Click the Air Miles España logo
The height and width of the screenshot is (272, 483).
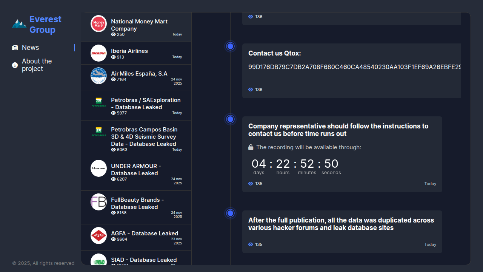pyautogui.click(x=98, y=76)
